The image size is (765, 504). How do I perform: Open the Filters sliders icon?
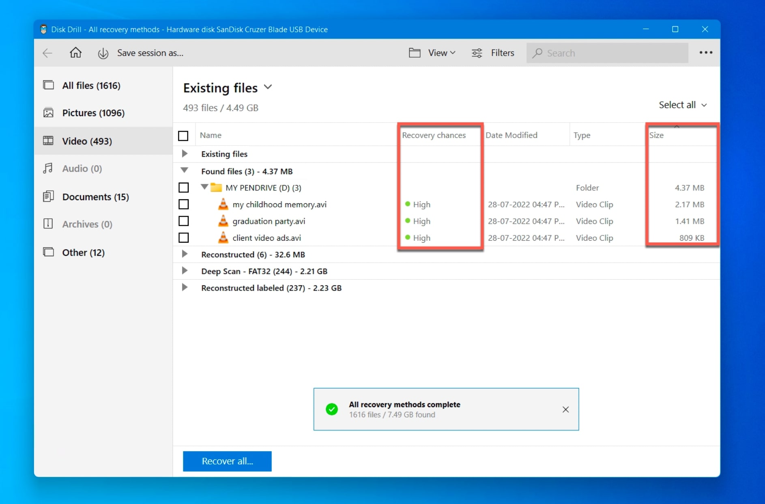tap(477, 53)
